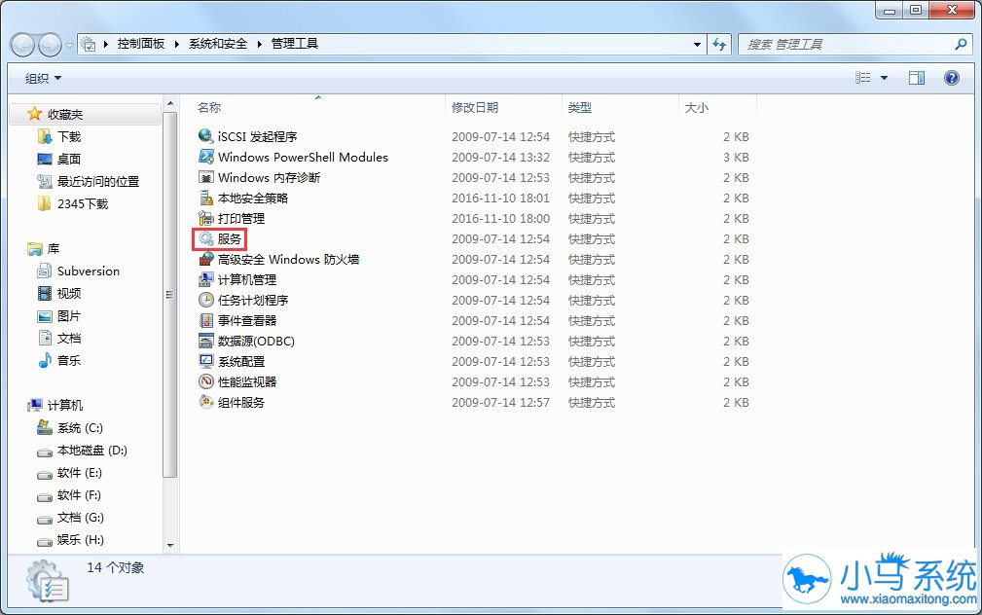Viewport: 982px width, 615px height.
Task: Select the 高级安全 Windows 防火墙 icon
Action: coord(205,259)
